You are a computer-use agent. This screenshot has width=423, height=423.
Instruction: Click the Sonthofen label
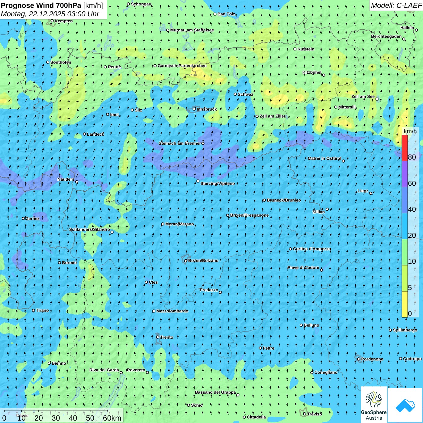tap(61, 62)
